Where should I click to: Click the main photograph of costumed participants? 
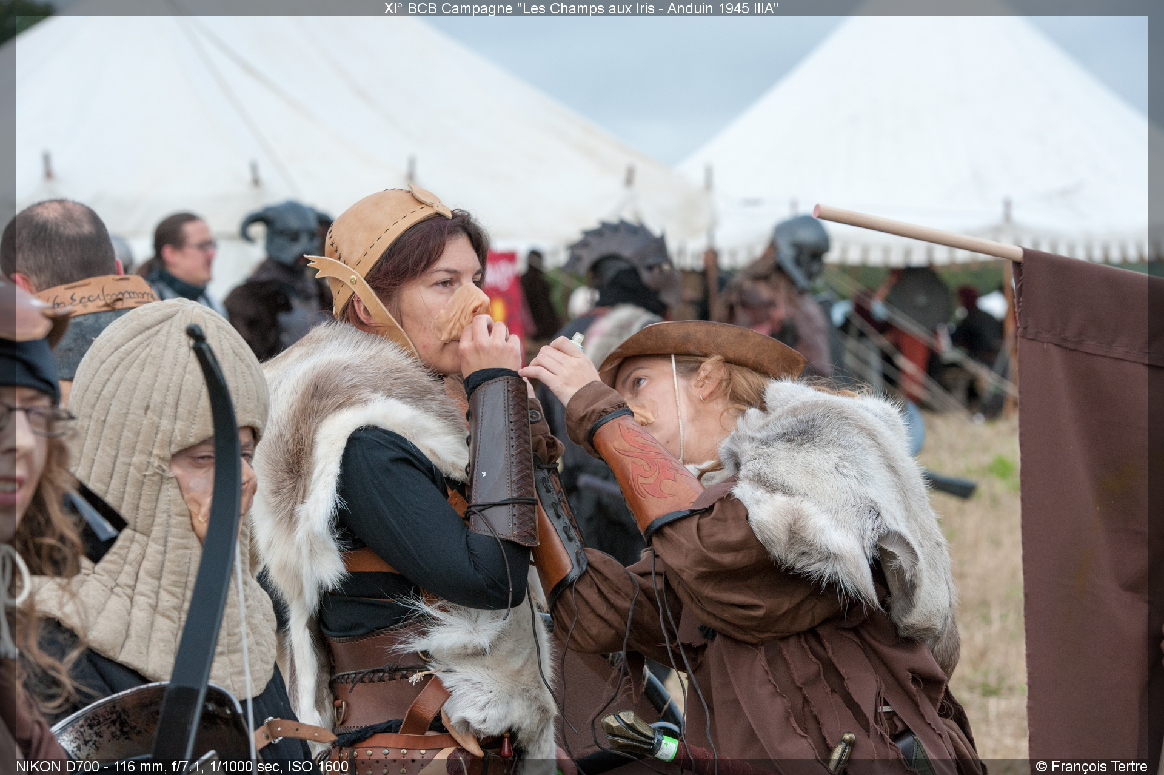581,387
